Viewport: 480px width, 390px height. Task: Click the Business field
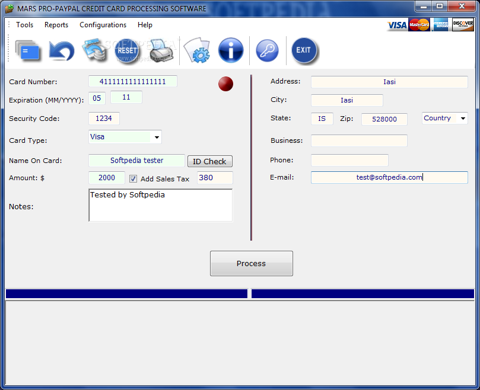[x=359, y=140]
